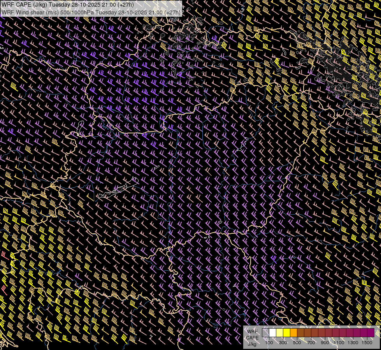The height and width of the screenshot is (350, 381).
Task: Click the 'CAPE' word in the legend
Action: point(253,338)
